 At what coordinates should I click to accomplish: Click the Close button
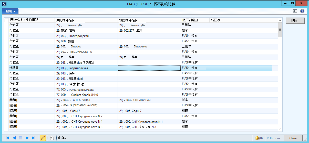293,138
